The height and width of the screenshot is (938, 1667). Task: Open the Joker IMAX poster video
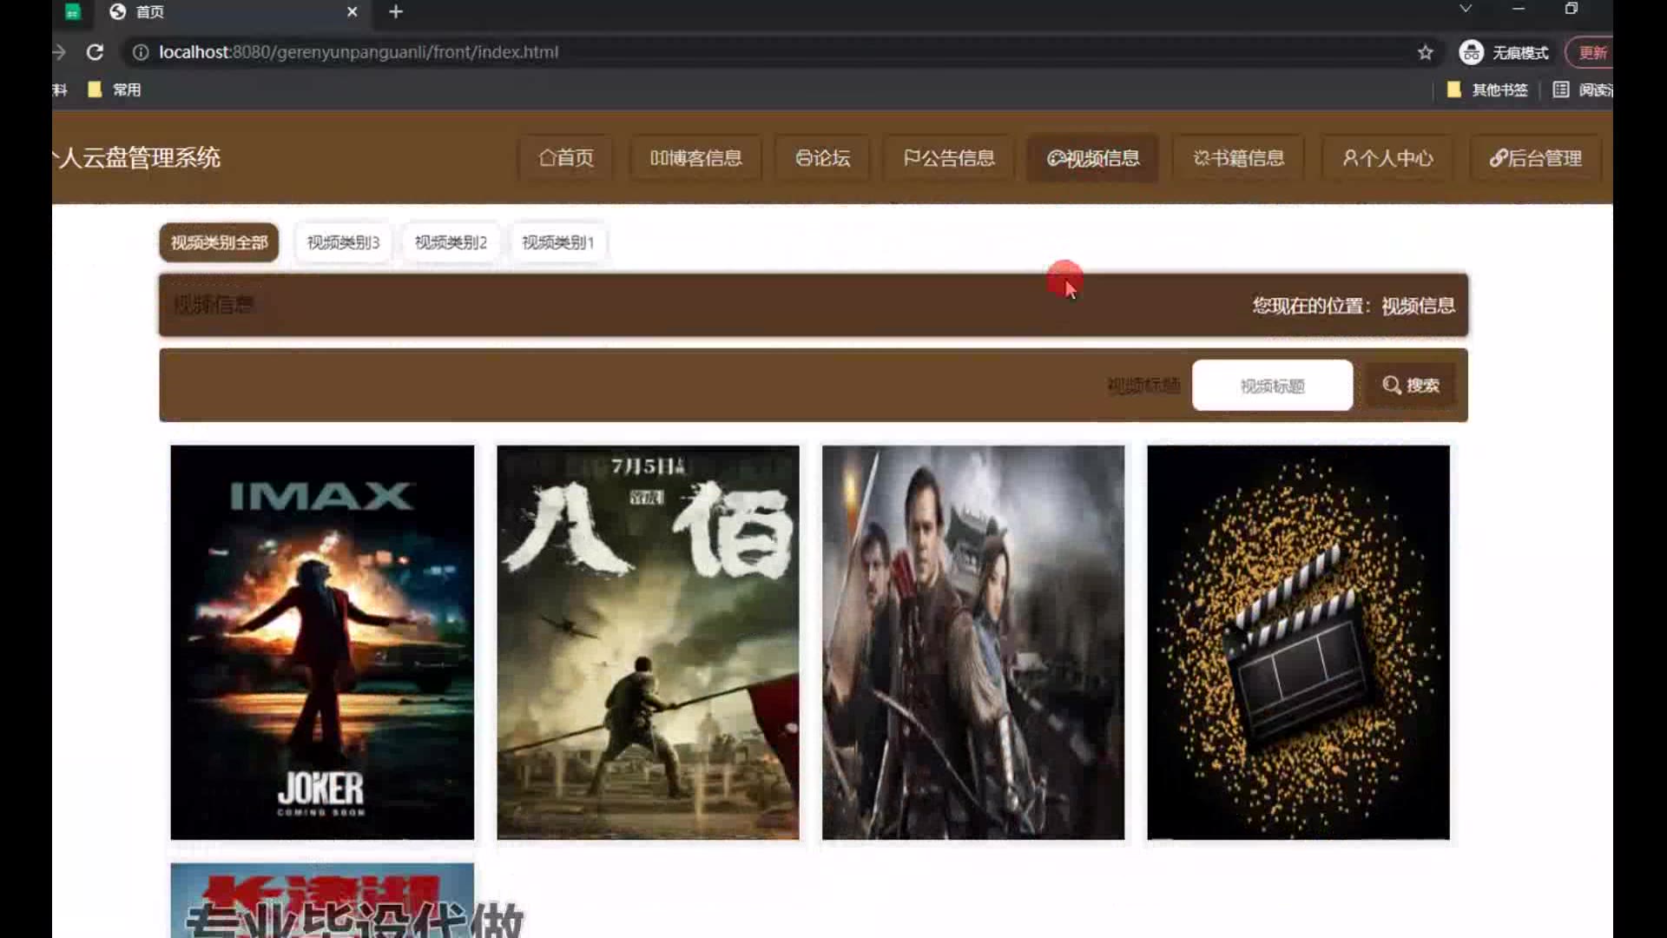322,643
